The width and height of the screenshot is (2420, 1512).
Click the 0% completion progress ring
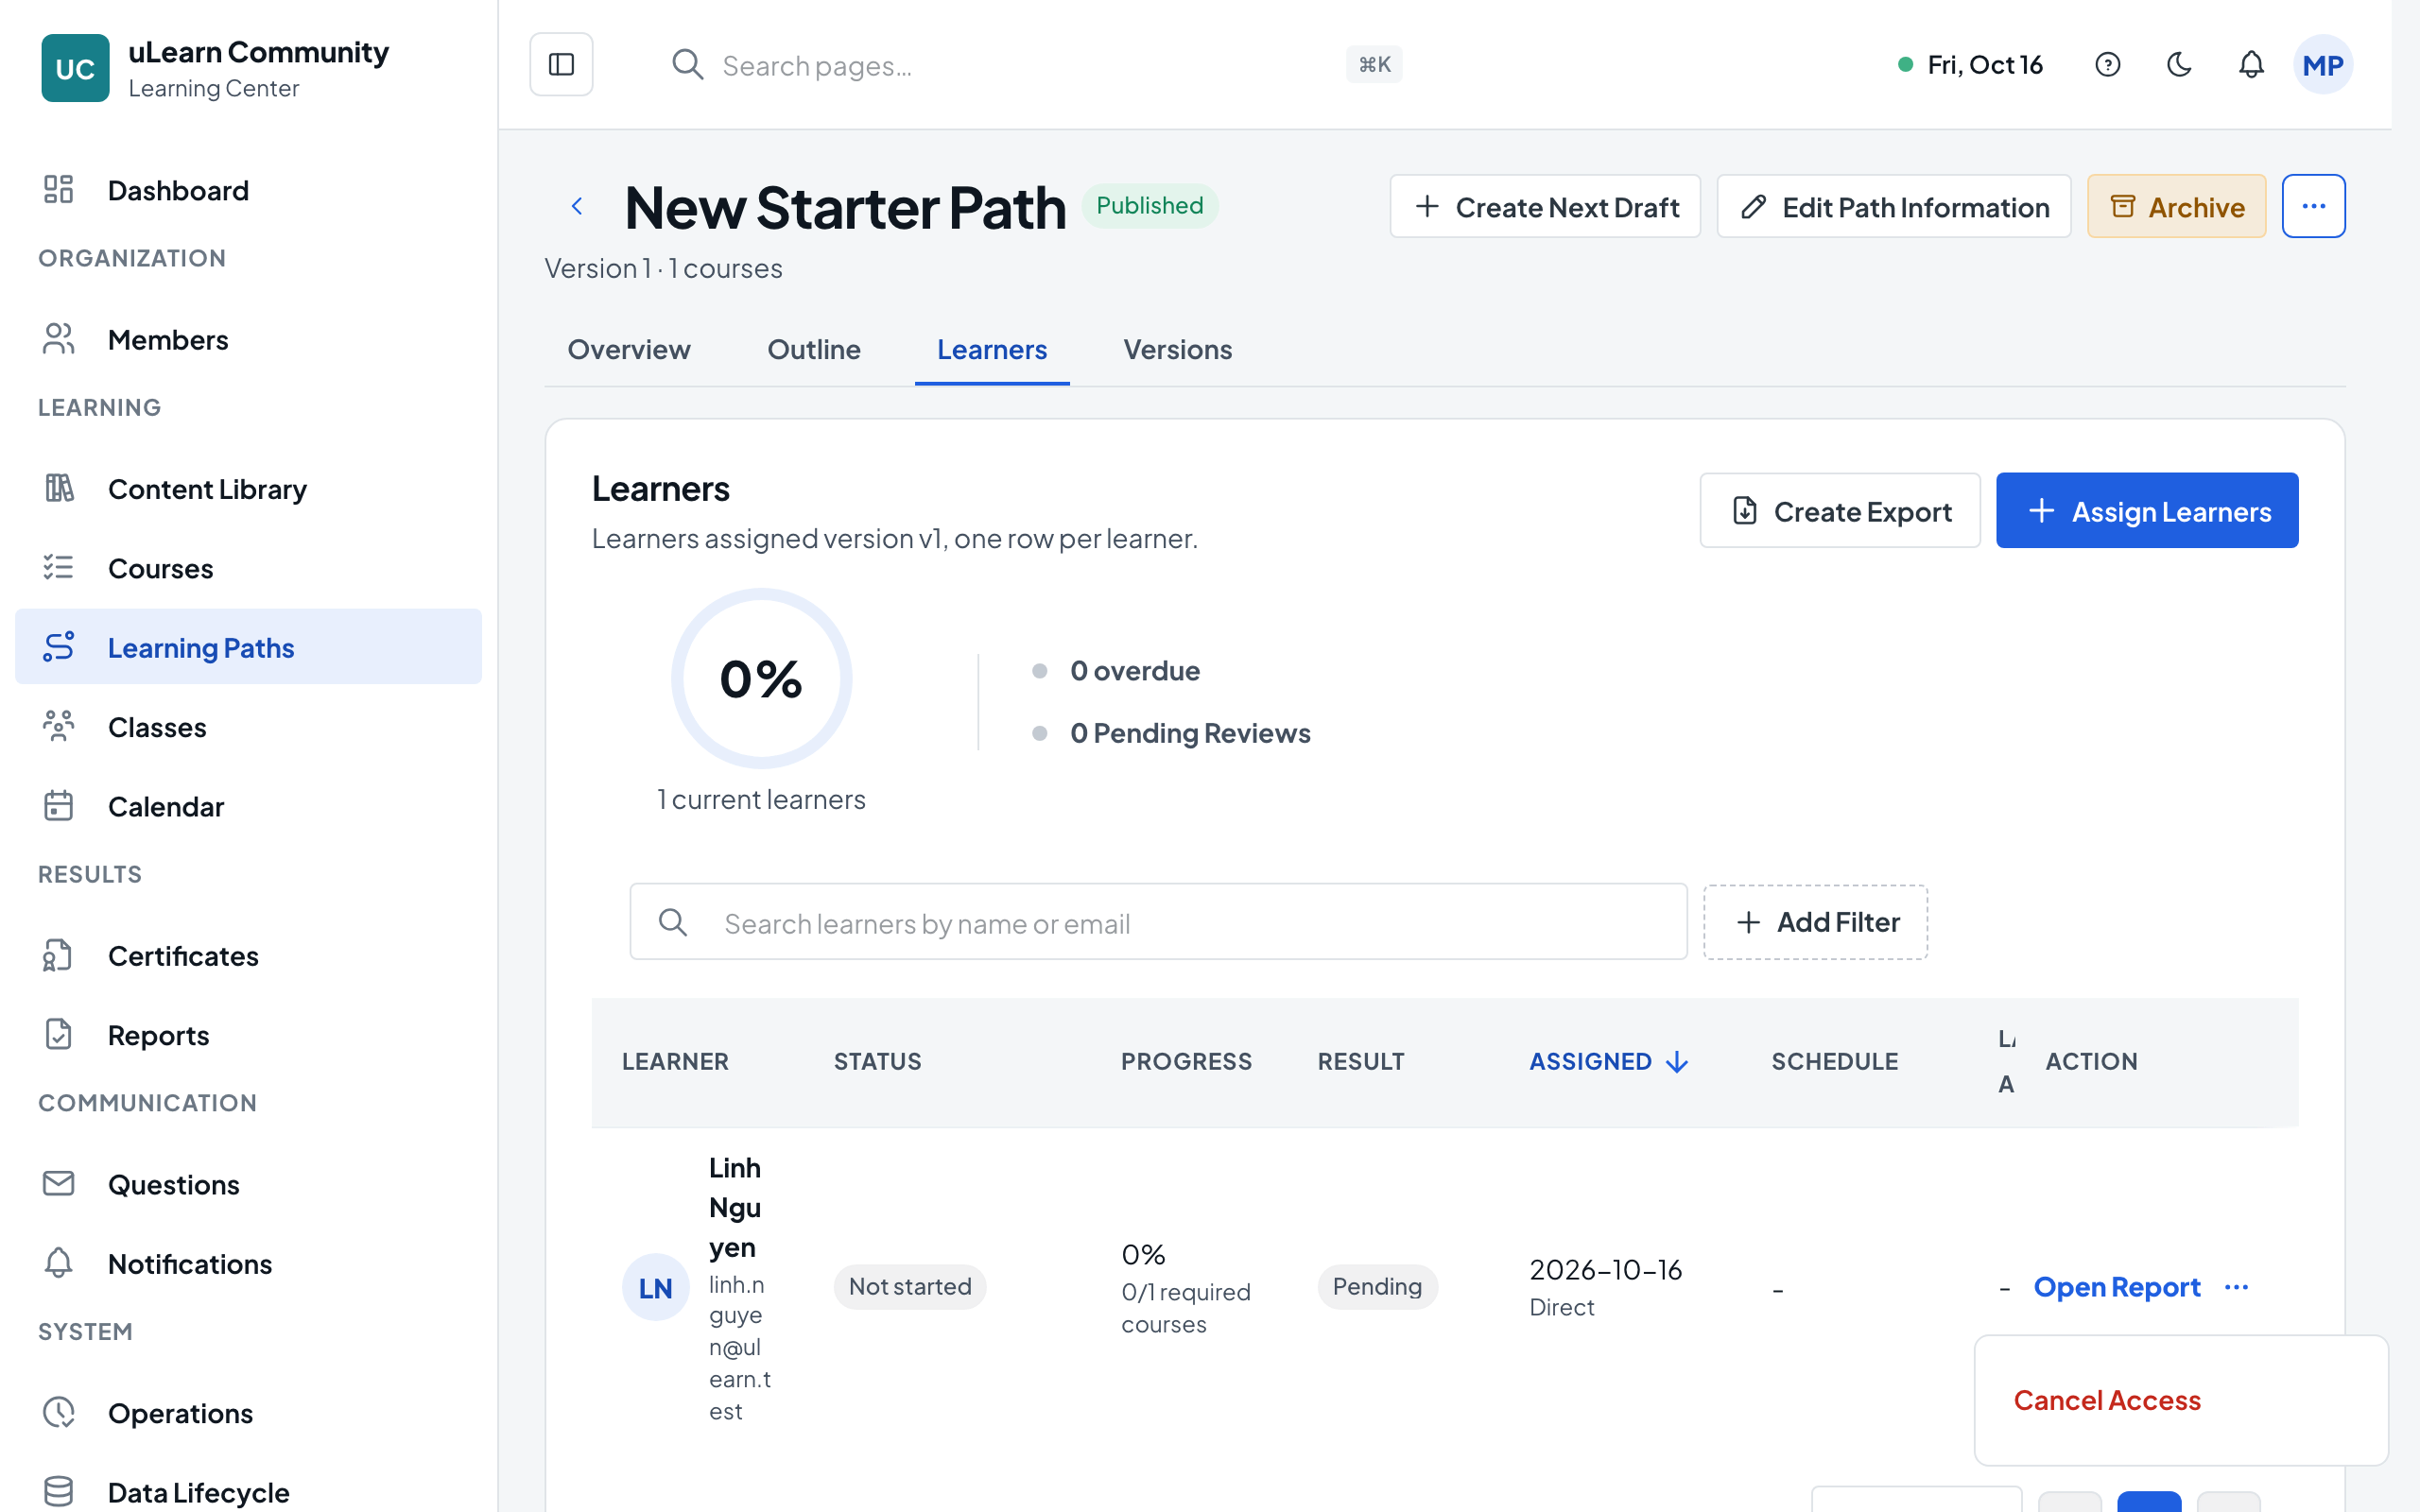tap(761, 679)
